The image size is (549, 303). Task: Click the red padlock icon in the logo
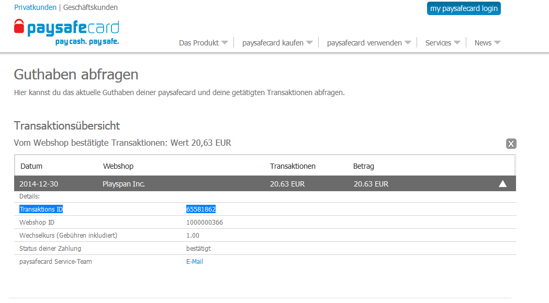[19, 27]
